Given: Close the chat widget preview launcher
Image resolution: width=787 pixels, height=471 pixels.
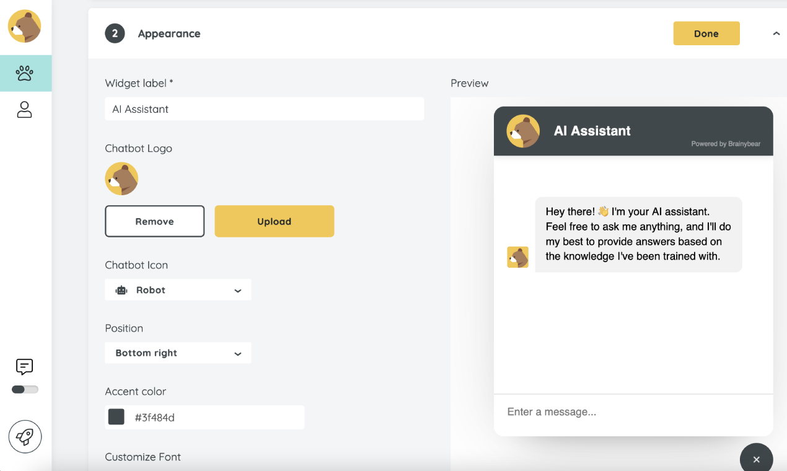Looking at the screenshot, I should click(756, 459).
